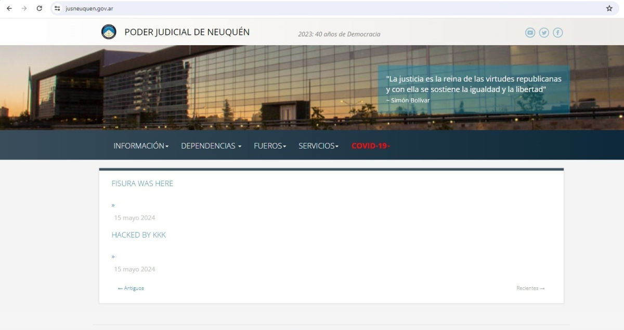Open the Facebook social icon
Viewport: 624px width, 330px height.
pyautogui.click(x=557, y=33)
